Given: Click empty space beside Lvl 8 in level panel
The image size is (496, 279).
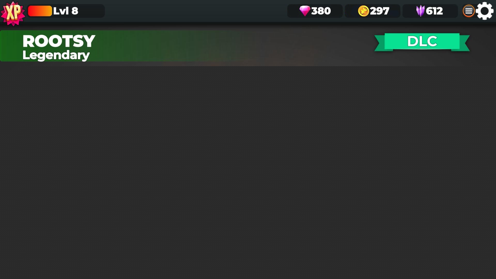Looking at the screenshot, I should click(x=91, y=11).
